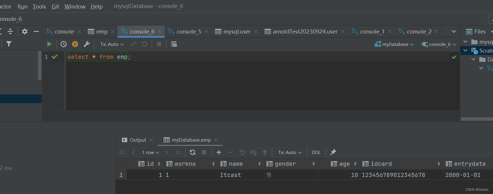
Task: Open the Help menu
Action: click(97, 6)
